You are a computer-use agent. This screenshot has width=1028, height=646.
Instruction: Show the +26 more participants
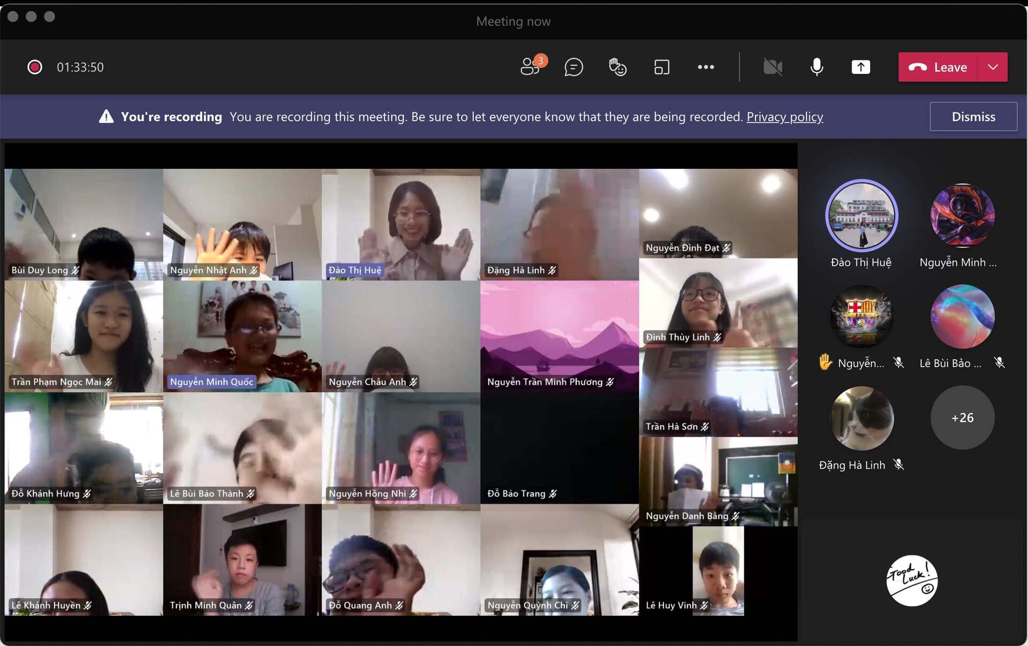(962, 417)
